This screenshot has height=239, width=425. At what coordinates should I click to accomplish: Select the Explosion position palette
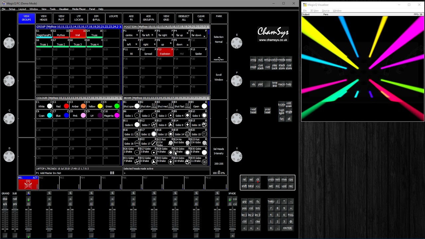coord(165,52)
